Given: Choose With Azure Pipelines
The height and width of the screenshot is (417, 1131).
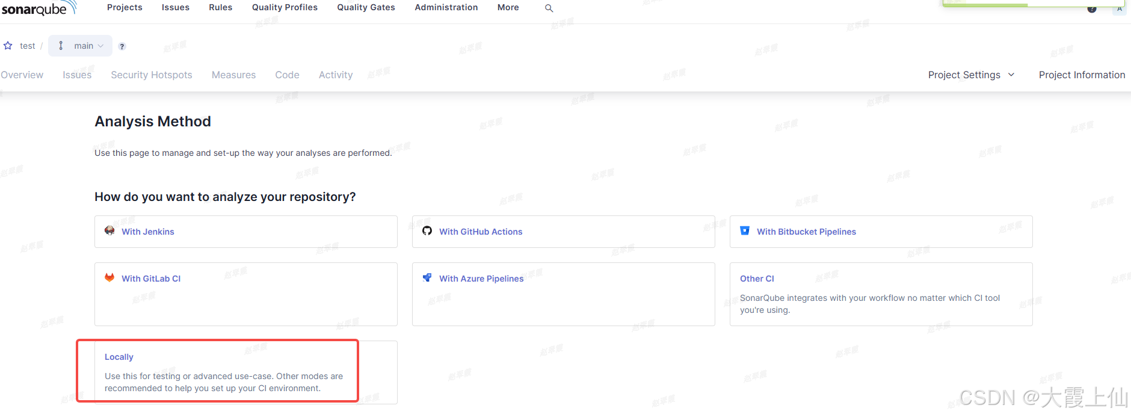Looking at the screenshot, I should coord(564,294).
